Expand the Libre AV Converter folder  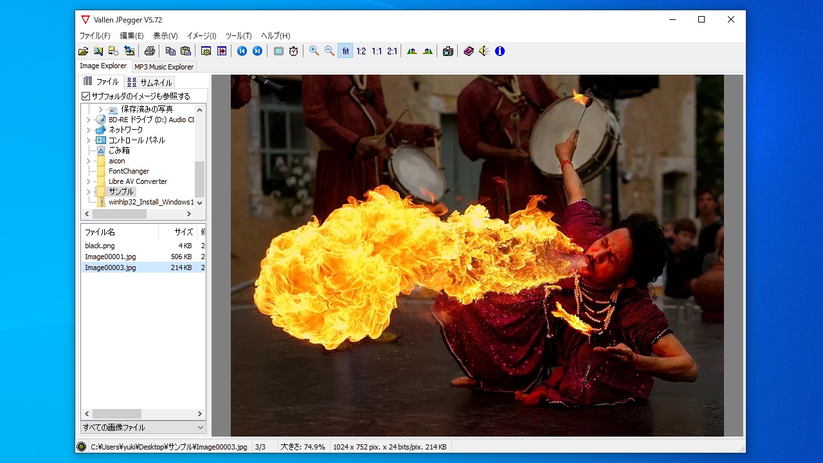[x=89, y=181]
